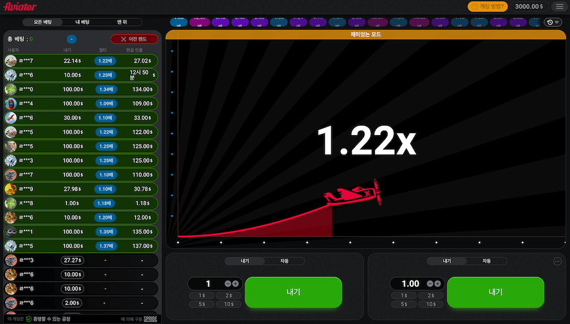Click the bet amount field showing 1
Image resolution: width=570 pixels, height=324 pixels.
[208, 284]
